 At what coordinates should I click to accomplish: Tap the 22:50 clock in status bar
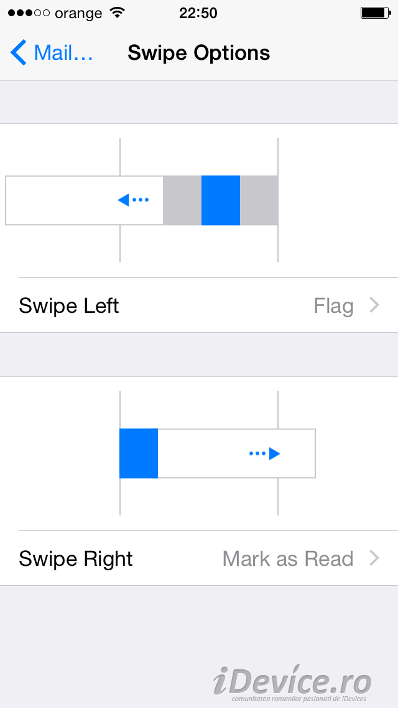(x=198, y=13)
